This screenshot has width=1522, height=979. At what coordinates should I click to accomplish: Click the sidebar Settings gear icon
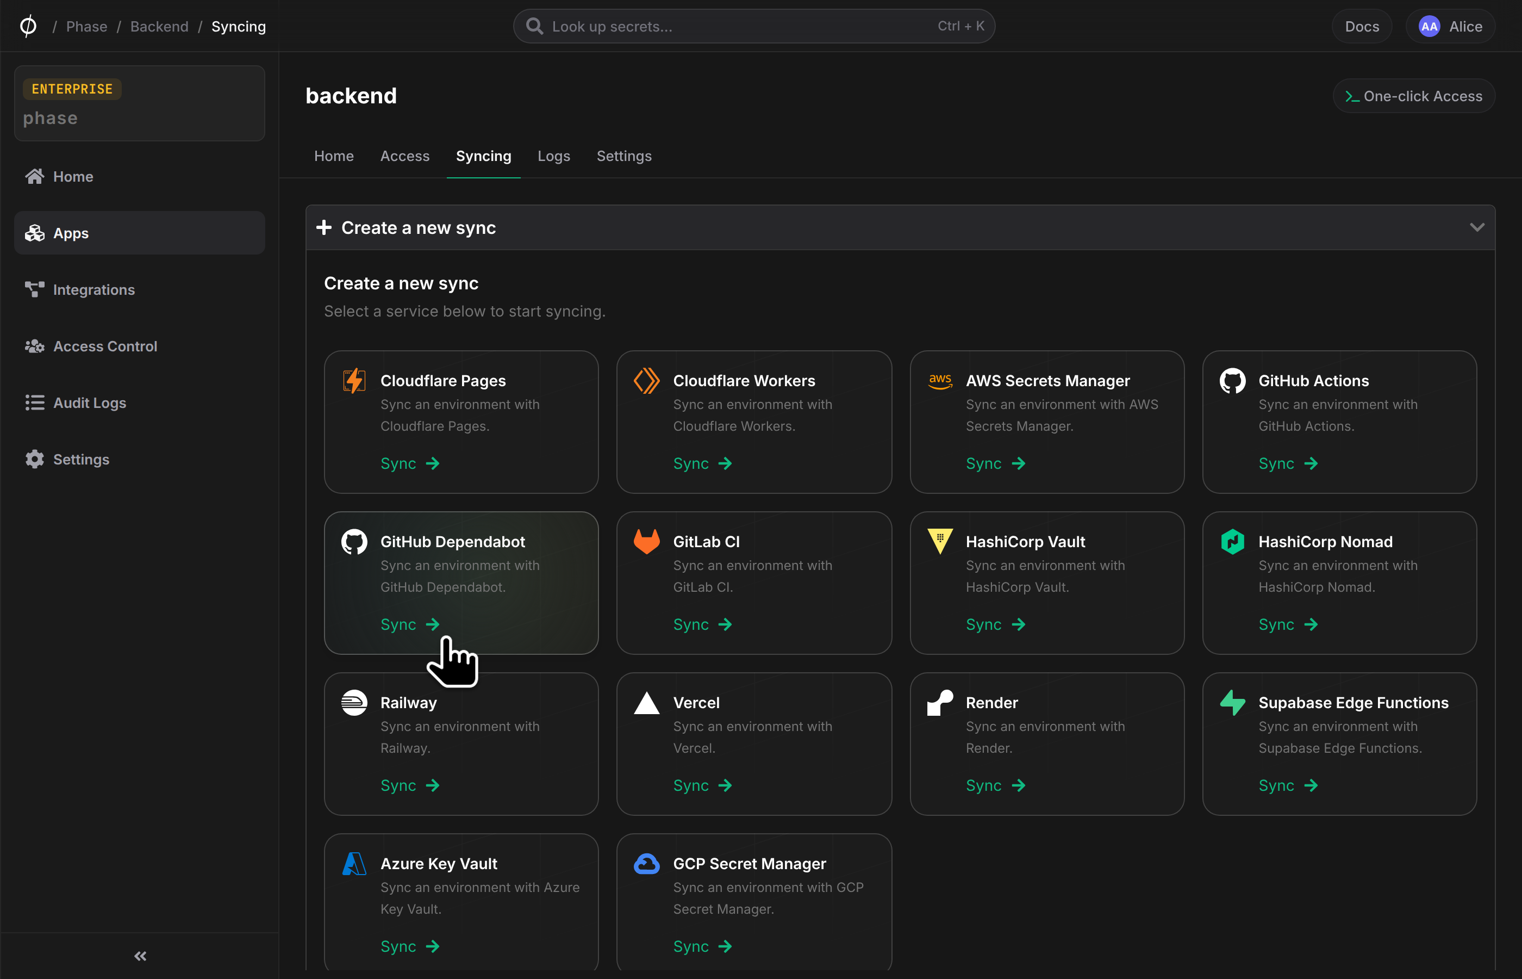click(34, 459)
